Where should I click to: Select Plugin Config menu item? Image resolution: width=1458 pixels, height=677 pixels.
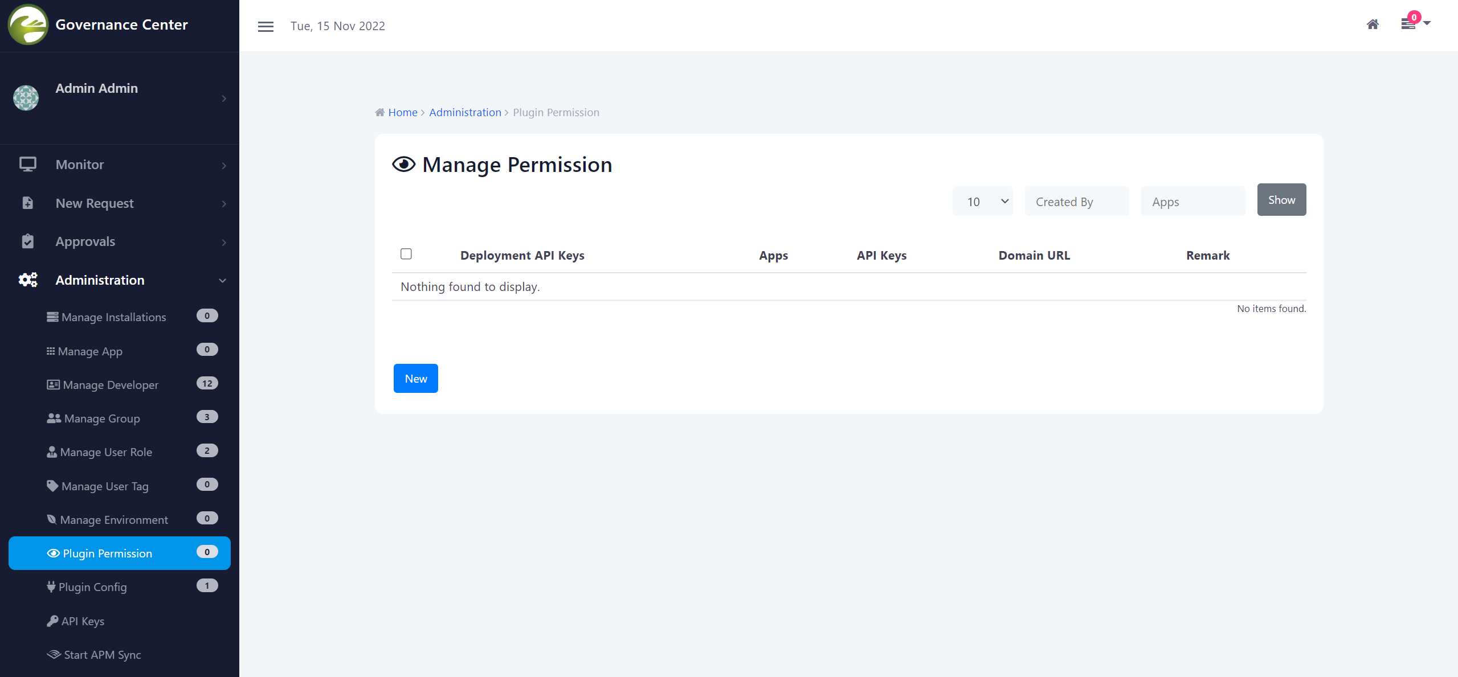[x=93, y=587]
